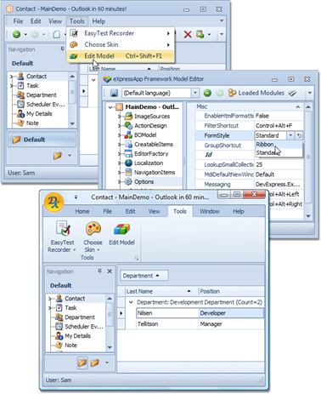
Task: Expand Contact node in bottom window navigation
Action: tap(50, 299)
